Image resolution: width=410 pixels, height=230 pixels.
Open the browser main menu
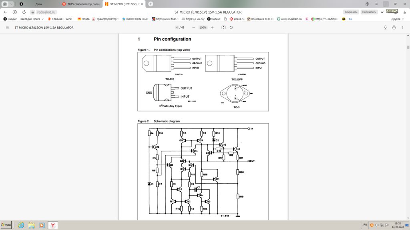tap(376, 4)
